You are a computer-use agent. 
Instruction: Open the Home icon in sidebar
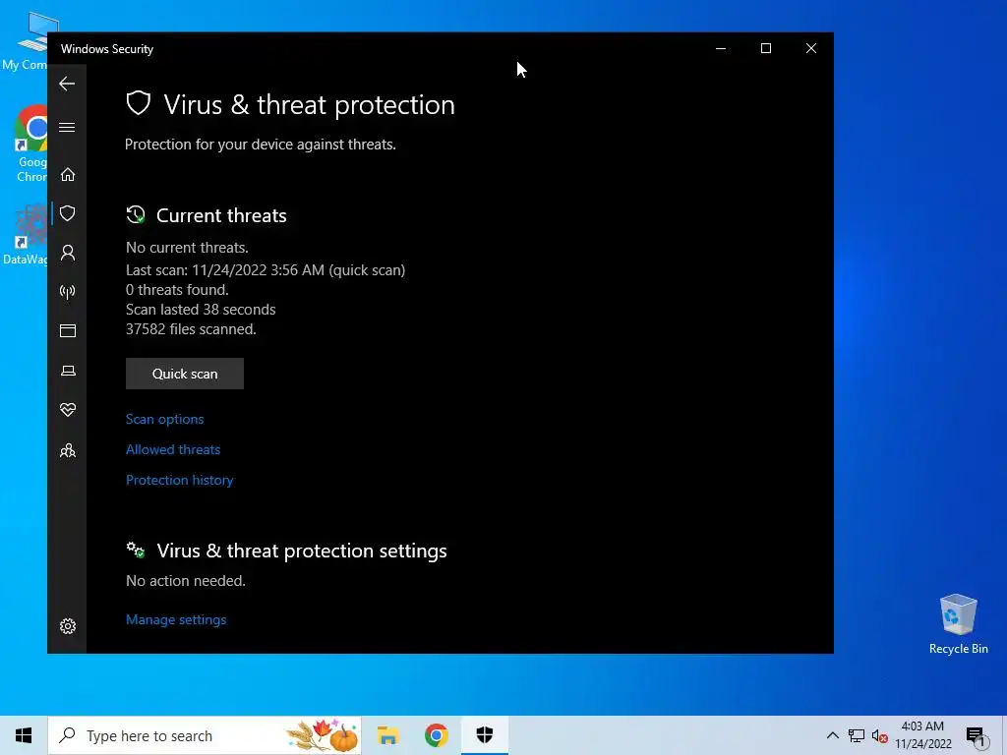coord(68,175)
